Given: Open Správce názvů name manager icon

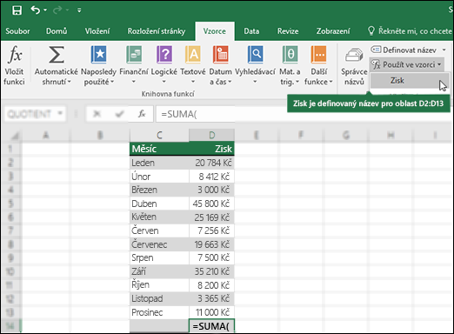Looking at the screenshot, I should [354, 56].
